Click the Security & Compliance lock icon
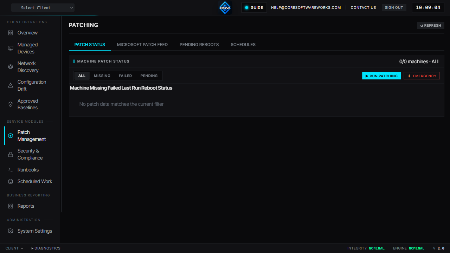 point(11,154)
